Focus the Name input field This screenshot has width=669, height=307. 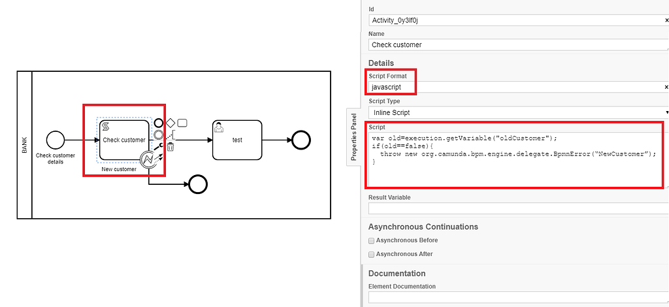(x=518, y=45)
